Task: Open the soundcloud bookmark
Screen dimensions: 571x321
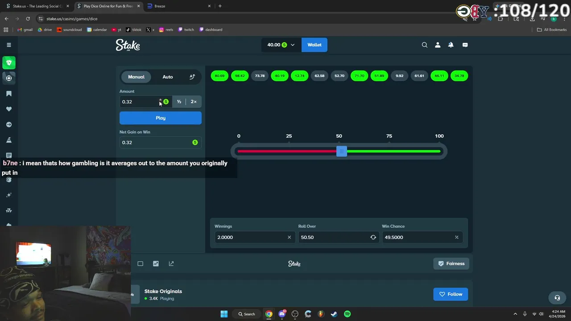Action: [70, 30]
